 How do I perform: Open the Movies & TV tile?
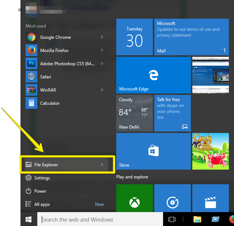coord(211,198)
